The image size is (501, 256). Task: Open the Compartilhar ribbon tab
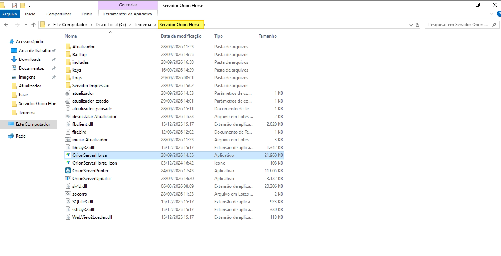pos(59,14)
